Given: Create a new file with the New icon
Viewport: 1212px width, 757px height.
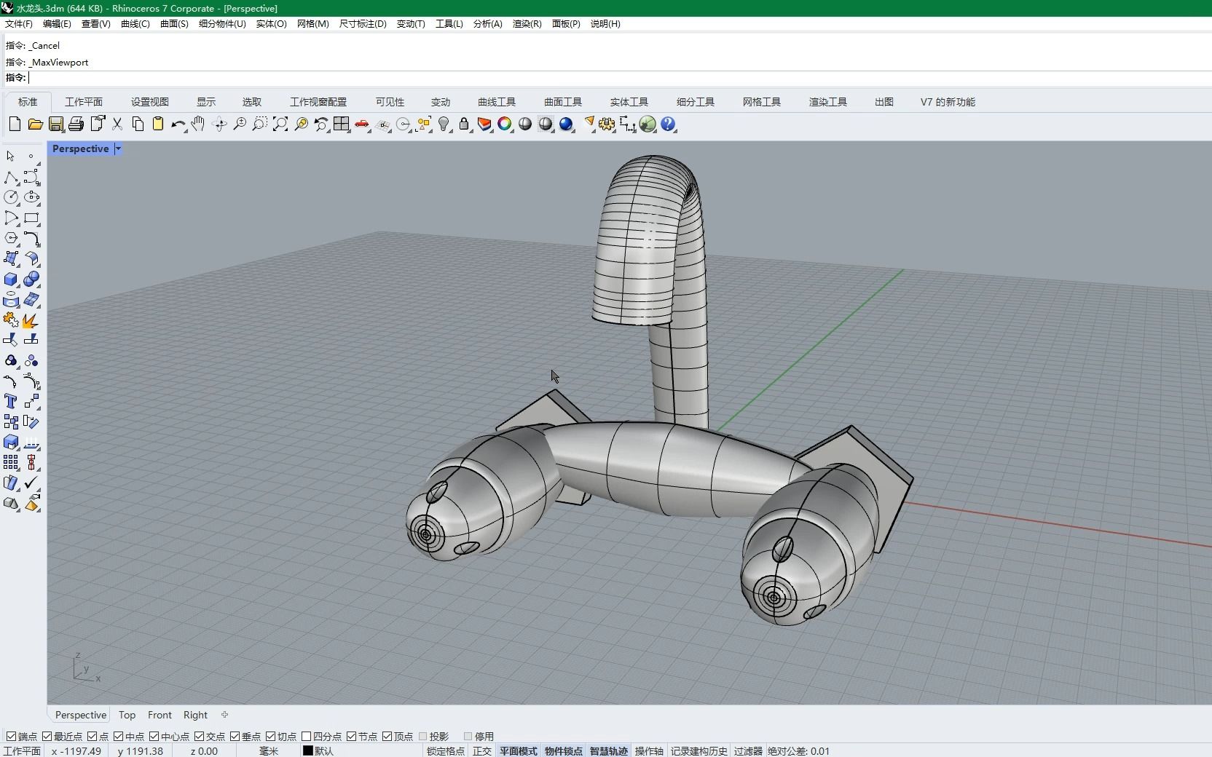Looking at the screenshot, I should coord(15,124).
